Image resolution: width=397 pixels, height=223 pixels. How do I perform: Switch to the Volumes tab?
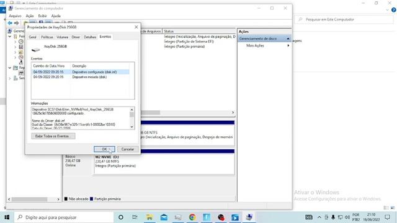click(x=62, y=37)
